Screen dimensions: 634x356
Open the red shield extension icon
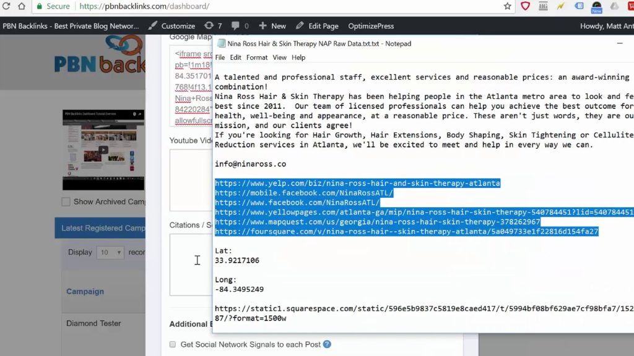tap(525, 6)
